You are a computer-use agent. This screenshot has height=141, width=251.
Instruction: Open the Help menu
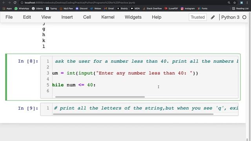point(156,17)
